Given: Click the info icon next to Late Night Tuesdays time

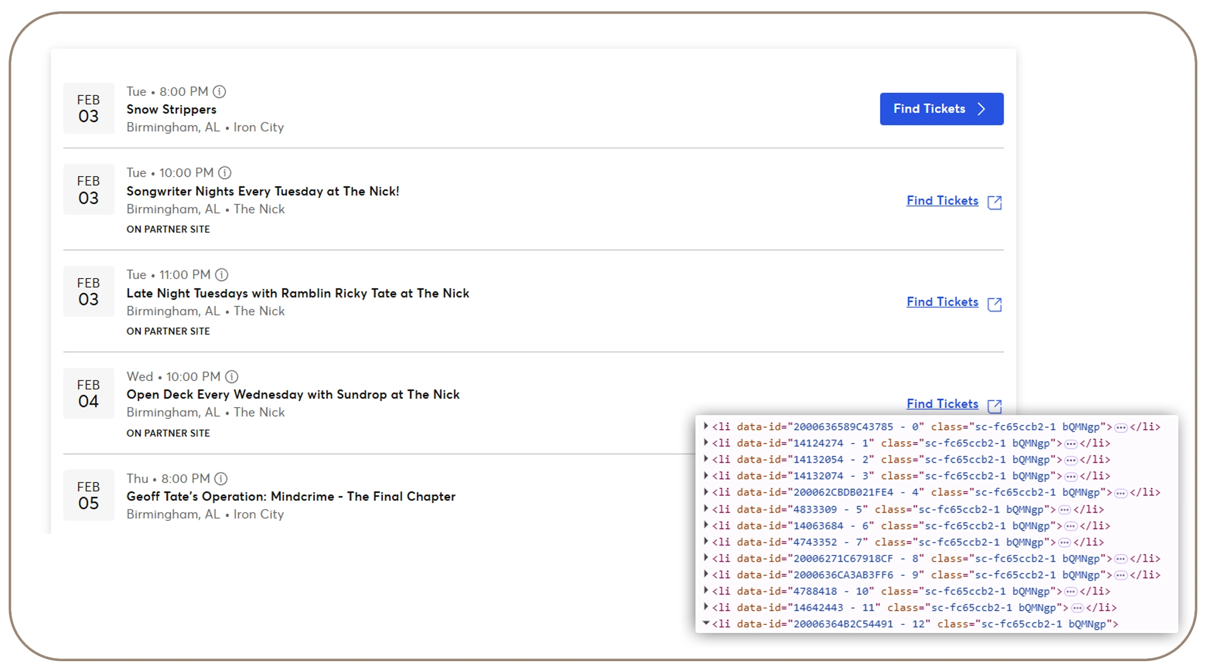Looking at the screenshot, I should (221, 274).
